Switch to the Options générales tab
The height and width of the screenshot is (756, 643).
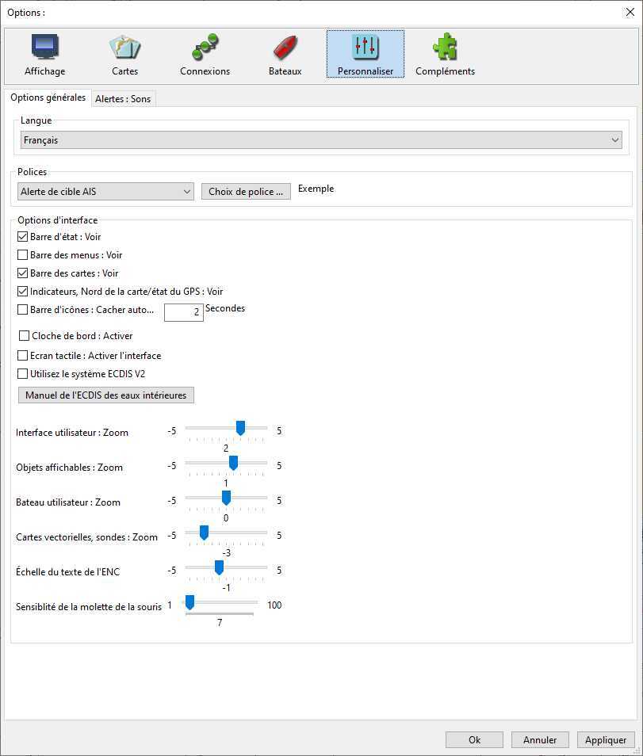pyautogui.click(x=48, y=97)
